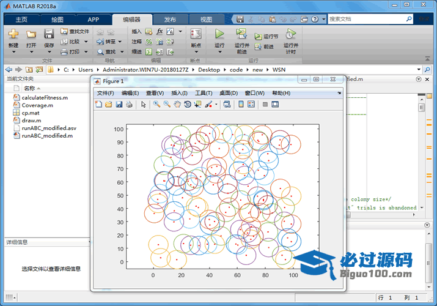
Task: Click the Save Figure icon in Figure 1
Action: coord(119,104)
